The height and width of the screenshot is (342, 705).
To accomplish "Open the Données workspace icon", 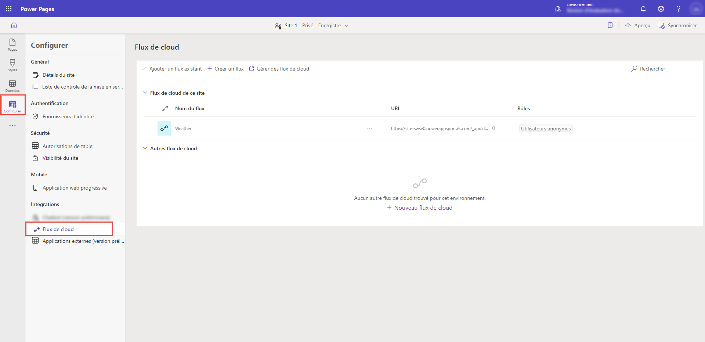I will pyautogui.click(x=12, y=85).
